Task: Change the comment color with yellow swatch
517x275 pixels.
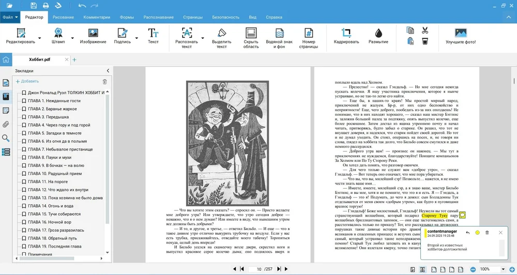Action: pos(477,233)
